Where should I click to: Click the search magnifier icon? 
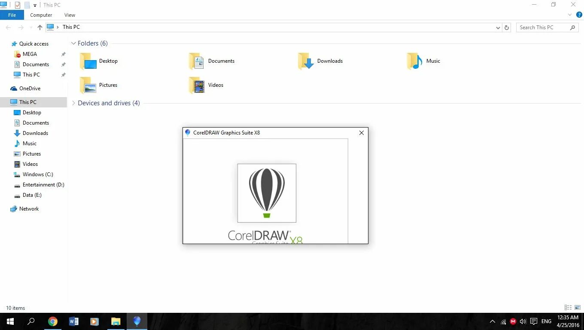pos(572,27)
